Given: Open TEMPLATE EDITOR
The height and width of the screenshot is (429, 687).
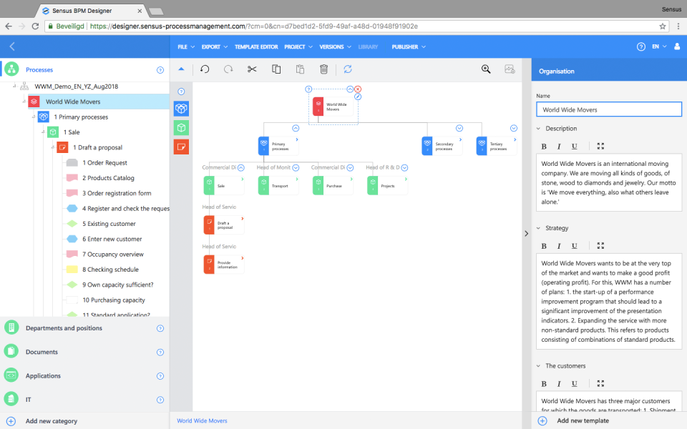Looking at the screenshot, I should pos(256,47).
